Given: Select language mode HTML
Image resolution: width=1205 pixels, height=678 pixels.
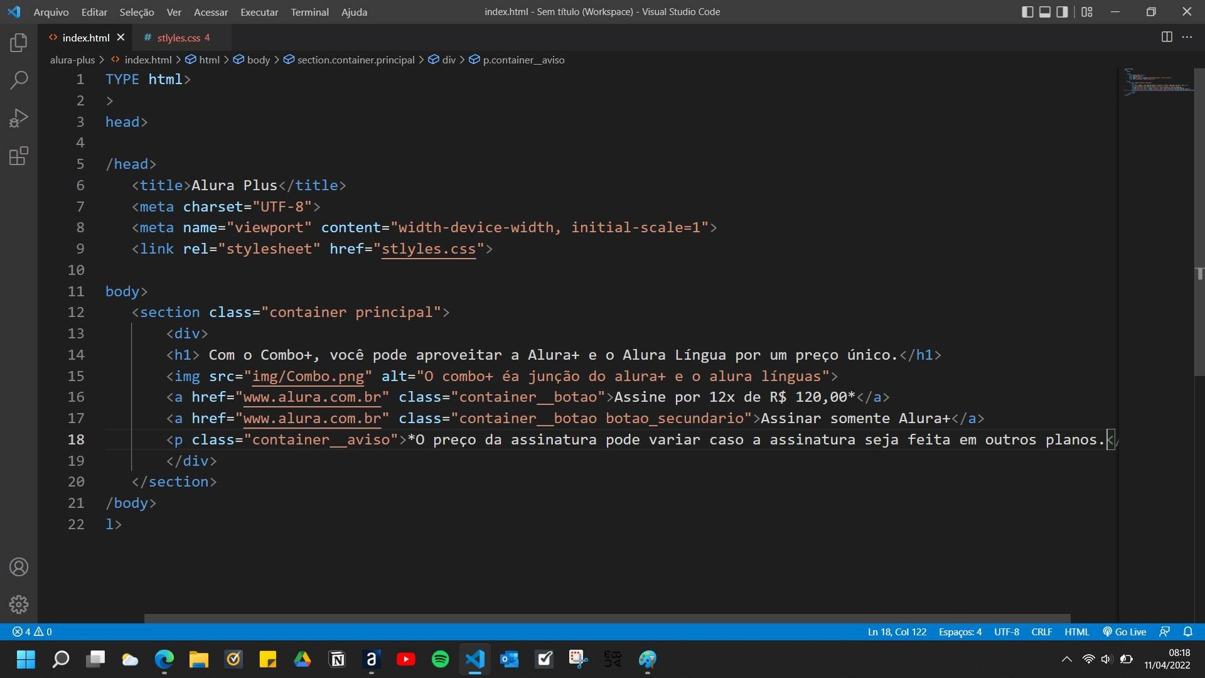Looking at the screenshot, I should pos(1076,632).
